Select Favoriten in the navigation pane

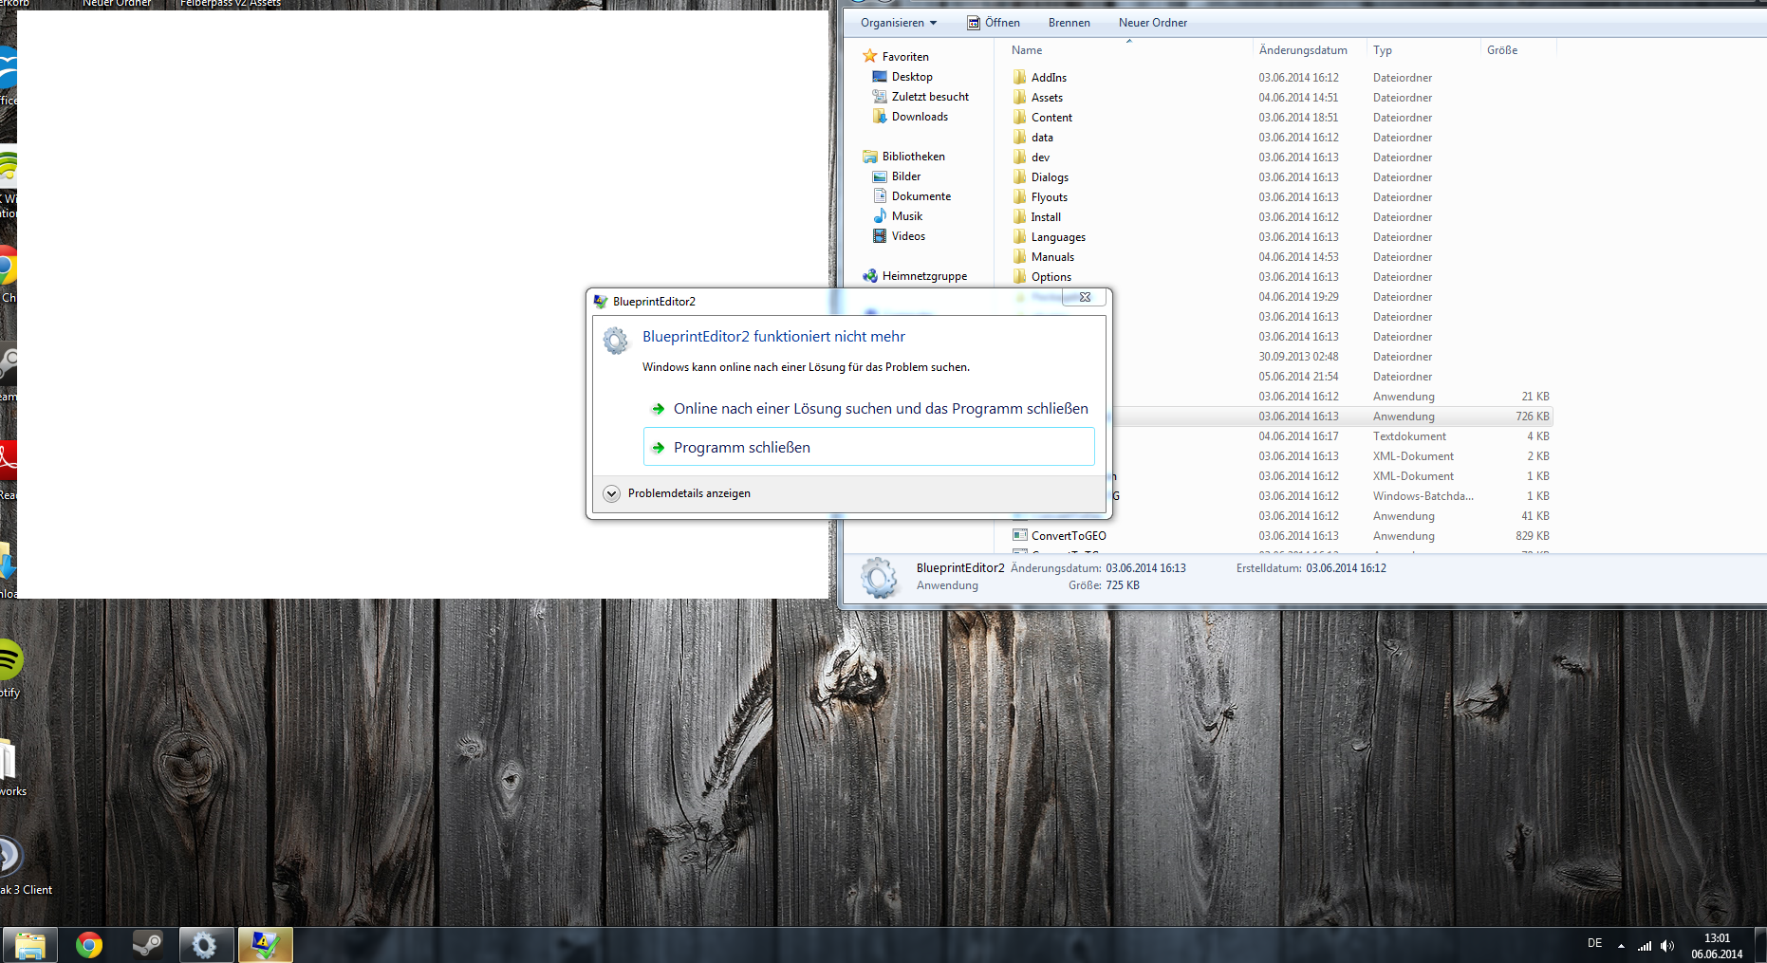coord(896,57)
